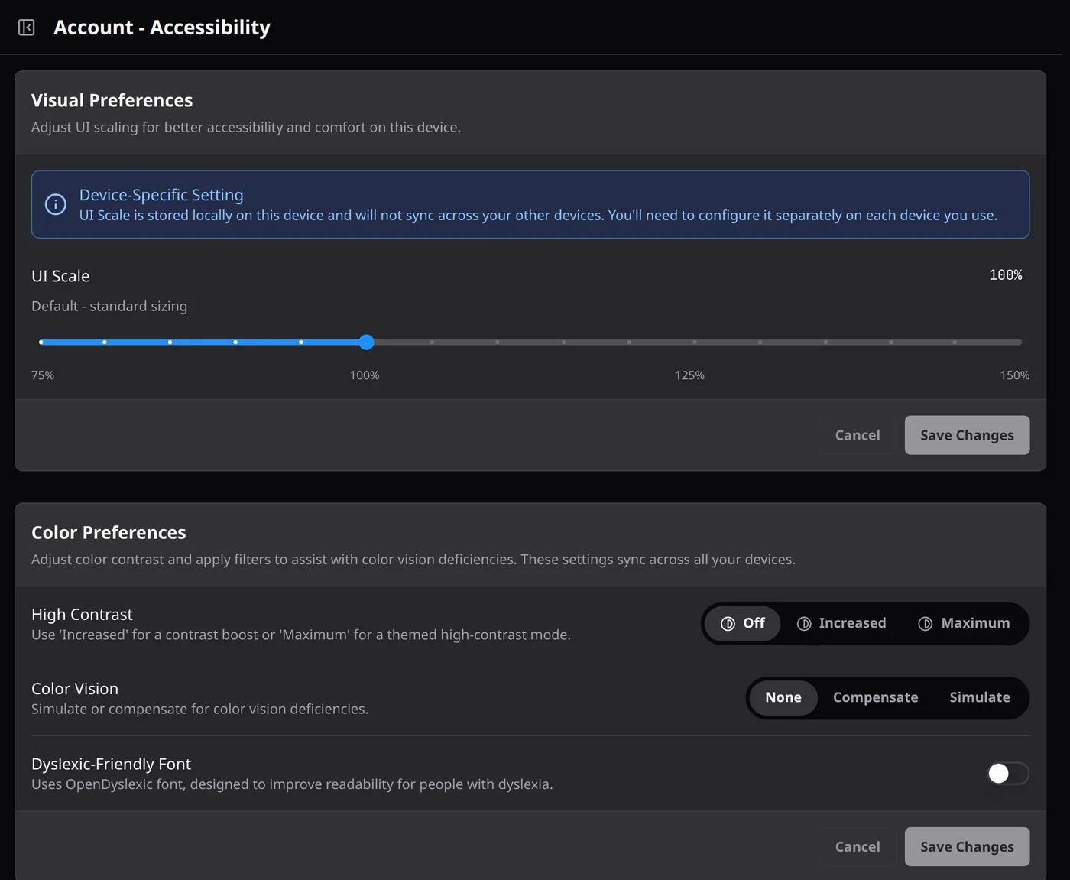The width and height of the screenshot is (1070, 880).
Task: Click the 'Default - standard sizing' text
Action: pyautogui.click(x=109, y=306)
